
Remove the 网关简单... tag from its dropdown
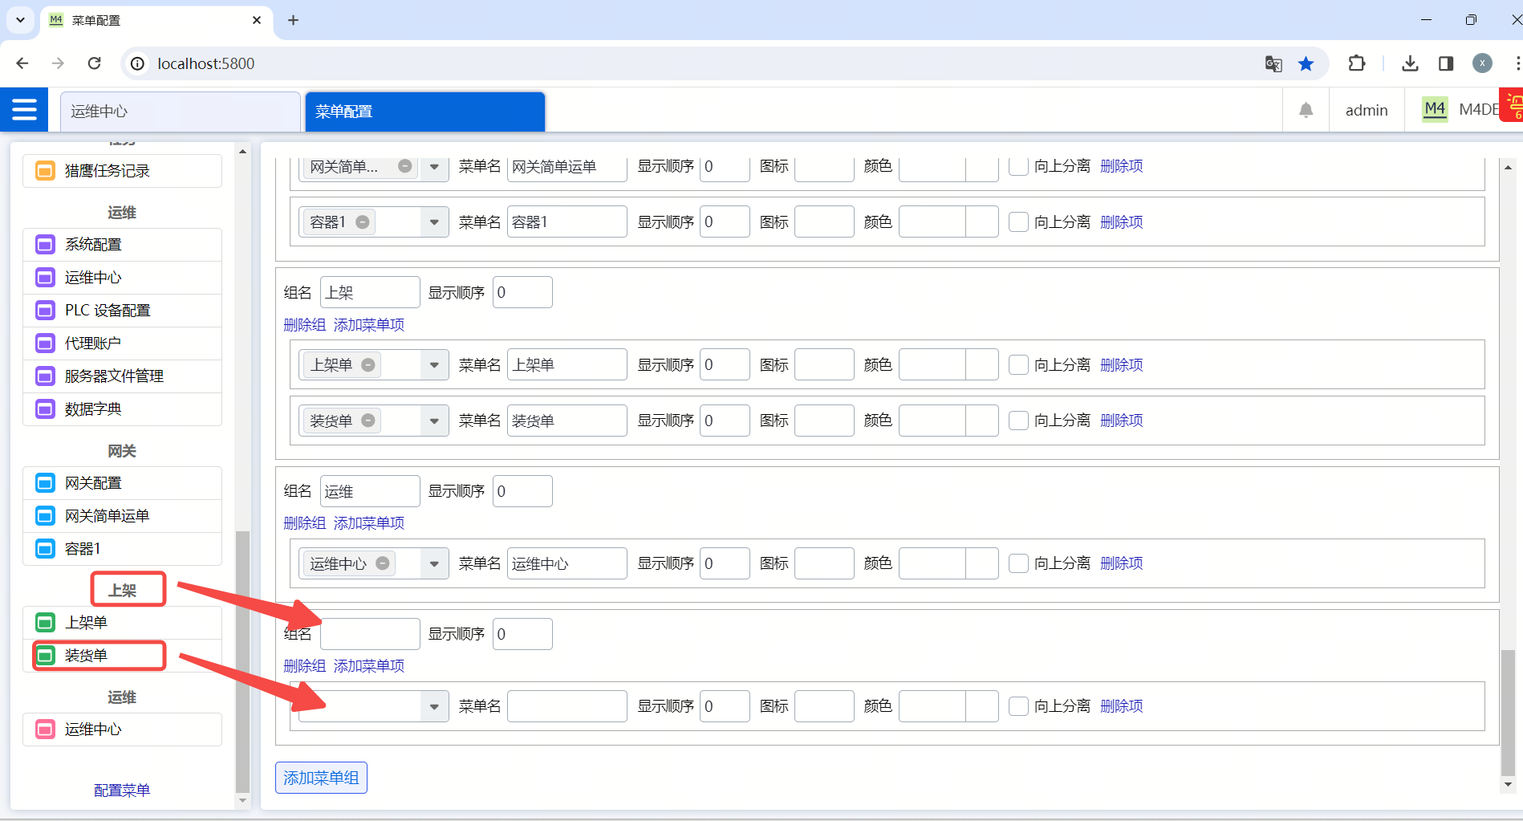[405, 166]
